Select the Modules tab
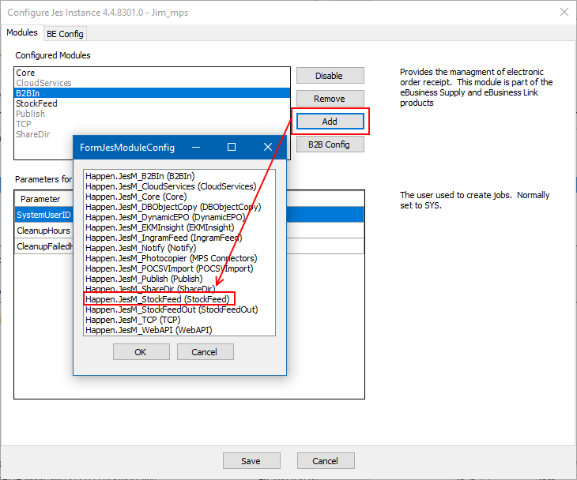Screen dimensions: 577x480 click(22, 33)
